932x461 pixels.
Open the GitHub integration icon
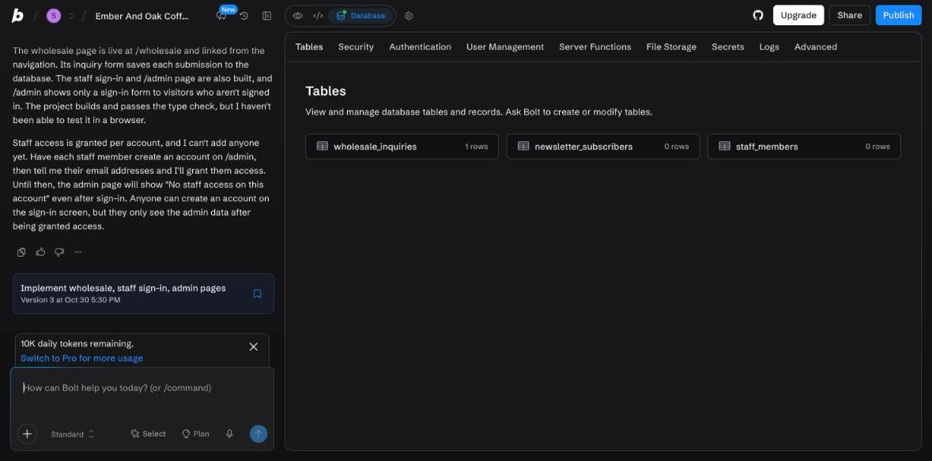758,16
